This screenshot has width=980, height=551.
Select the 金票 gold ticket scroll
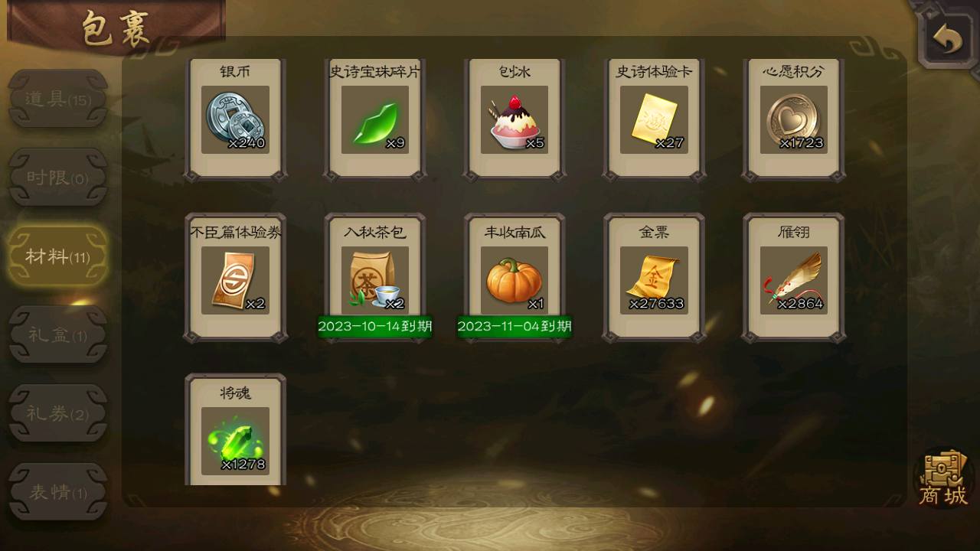654,280
